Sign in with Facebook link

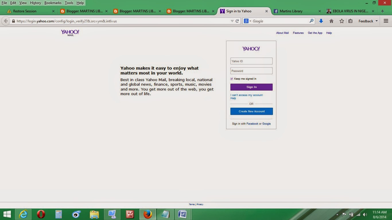tap(252, 124)
